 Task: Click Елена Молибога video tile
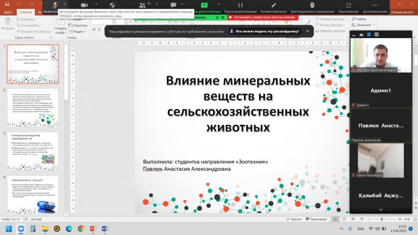click(381, 160)
